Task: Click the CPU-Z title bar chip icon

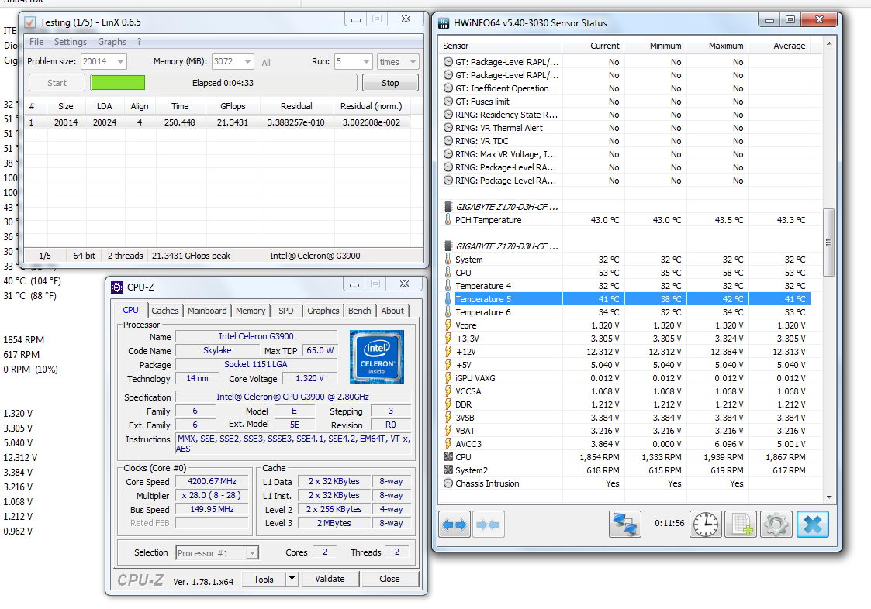Action: [116, 287]
